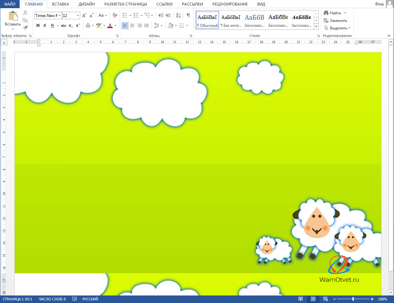Click the Grow Font icon
This screenshot has height=303, width=394.
[x=84, y=15]
